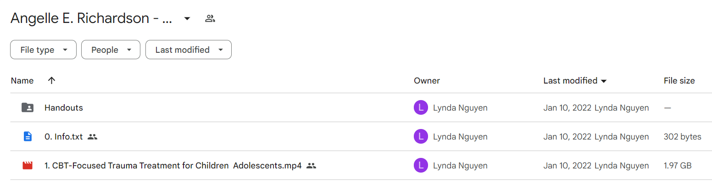Screen dimensions: 712x196
Task: Open the File type filter dropdown
Action: 43,50
